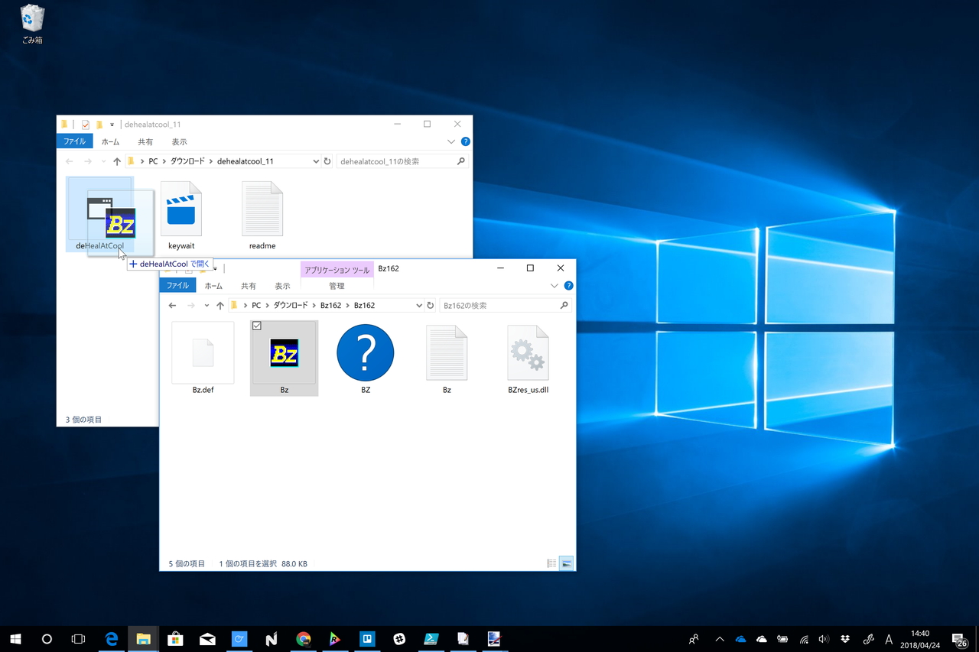Open recent locations dropdown in Bz162 window

207,306
